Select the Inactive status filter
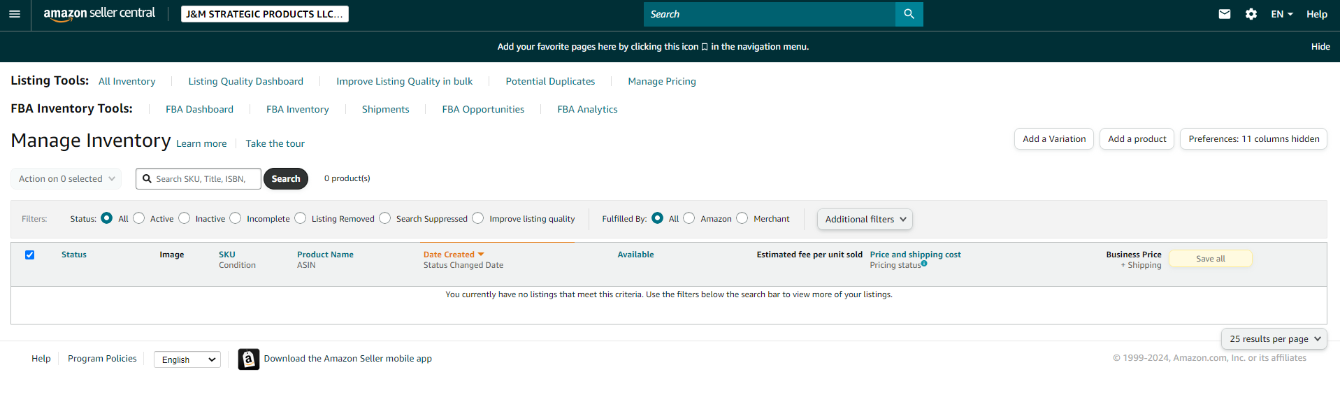 (184, 218)
